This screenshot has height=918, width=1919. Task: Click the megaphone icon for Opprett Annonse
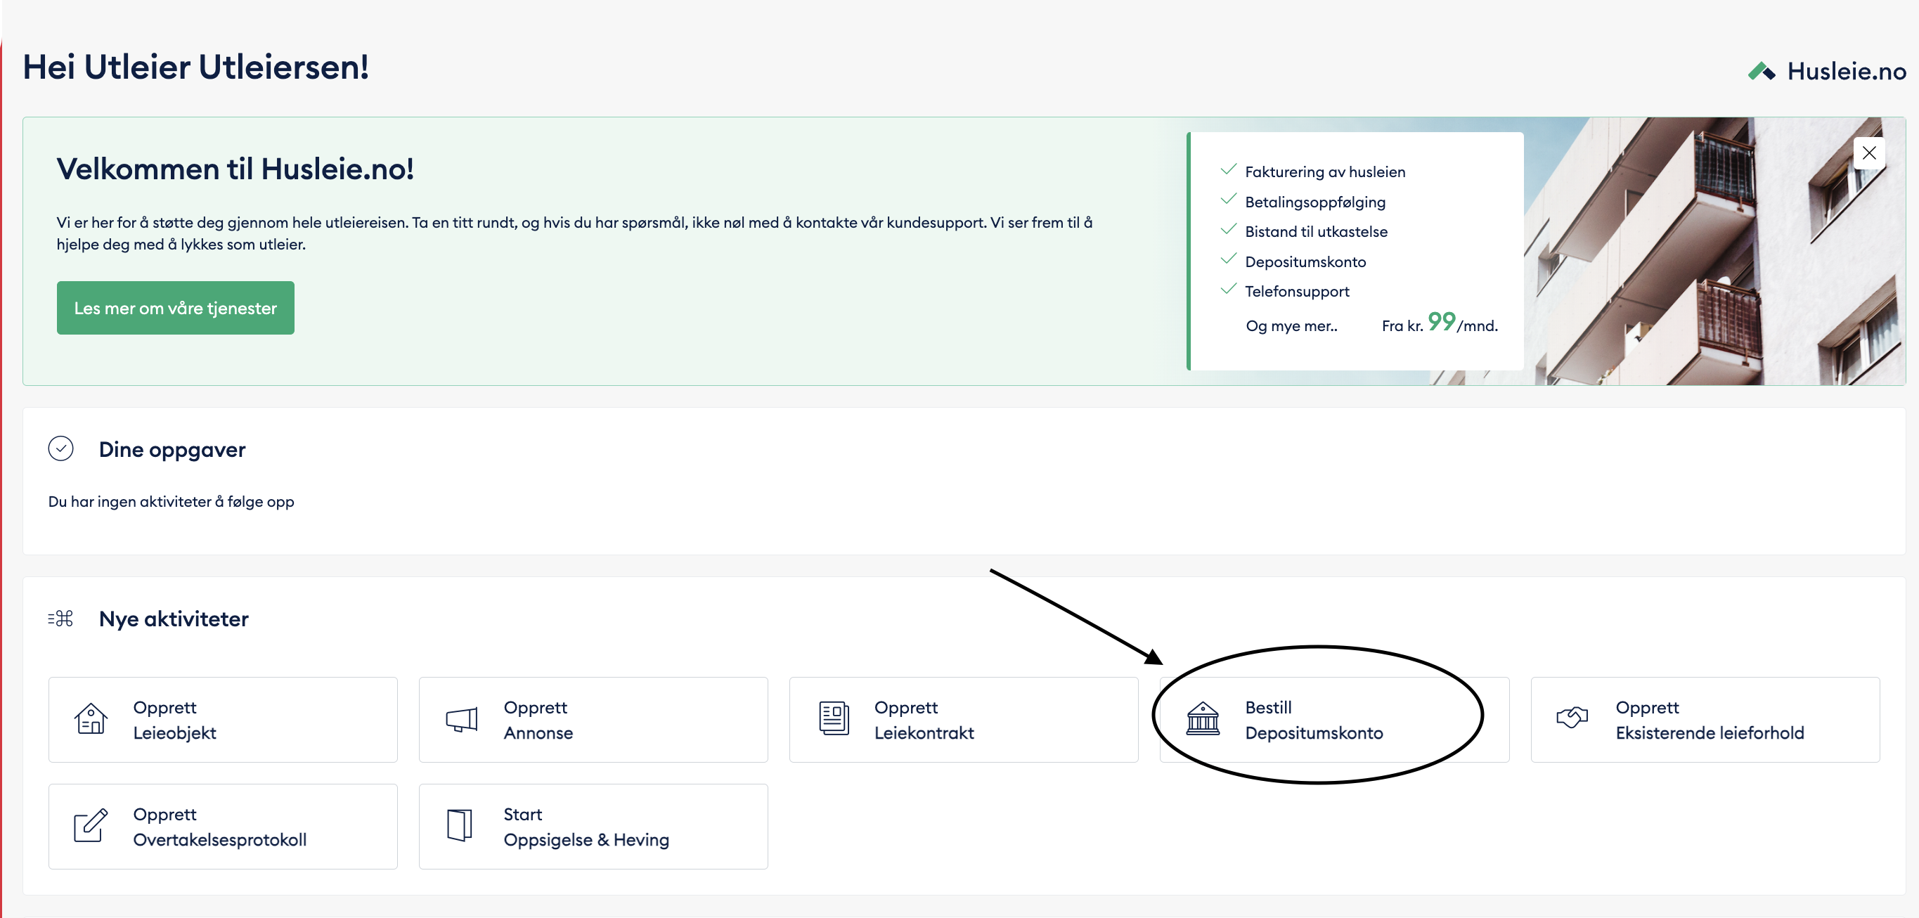click(461, 719)
